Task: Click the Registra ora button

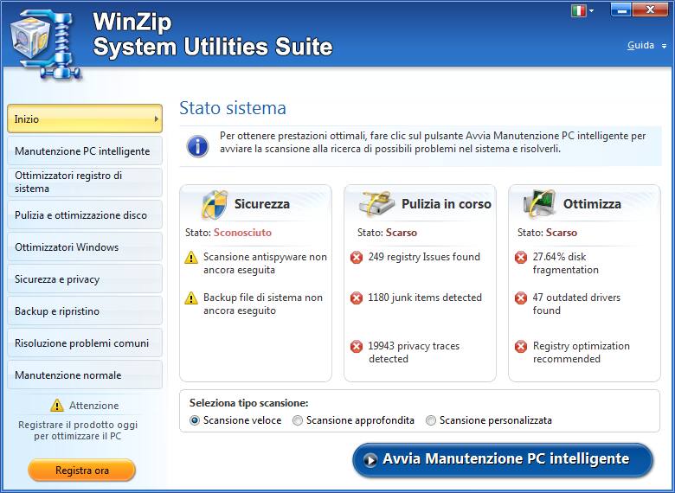Action: point(82,471)
